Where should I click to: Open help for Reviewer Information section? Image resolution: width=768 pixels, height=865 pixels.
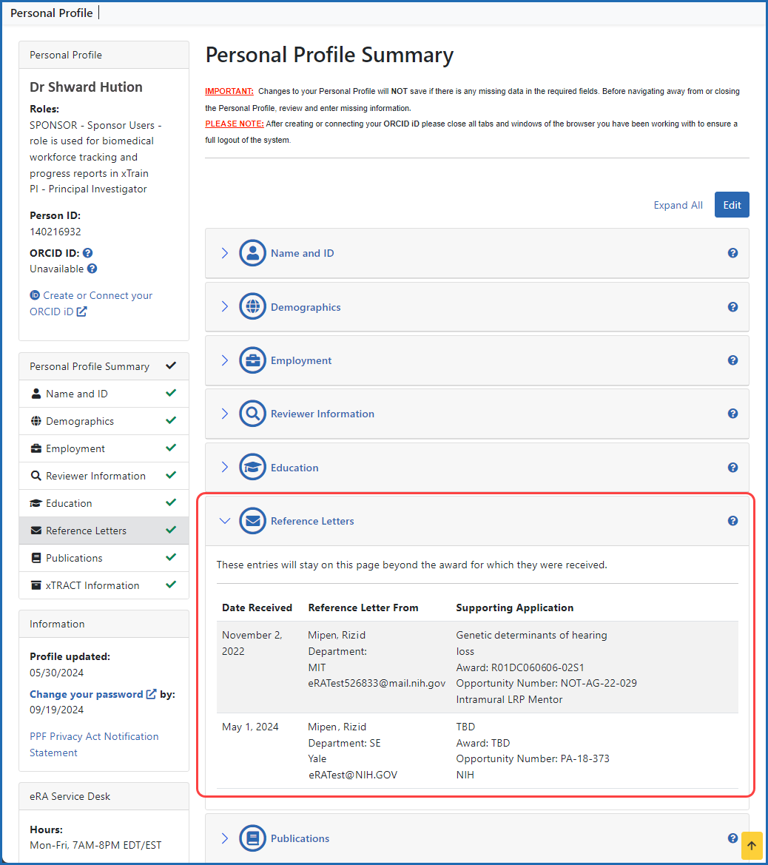coord(732,413)
